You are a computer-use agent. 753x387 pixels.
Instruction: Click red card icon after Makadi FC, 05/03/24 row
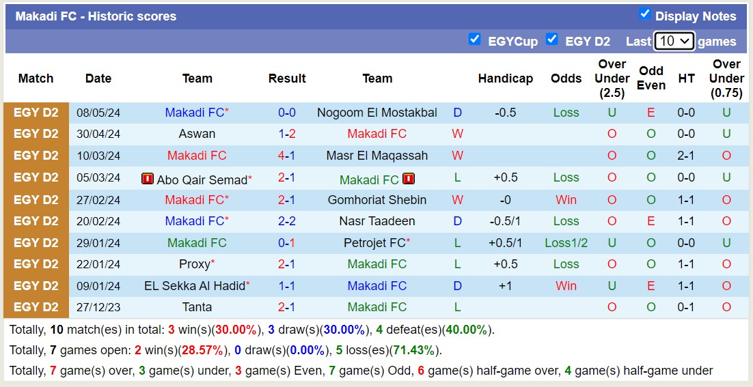click(409, 179)
